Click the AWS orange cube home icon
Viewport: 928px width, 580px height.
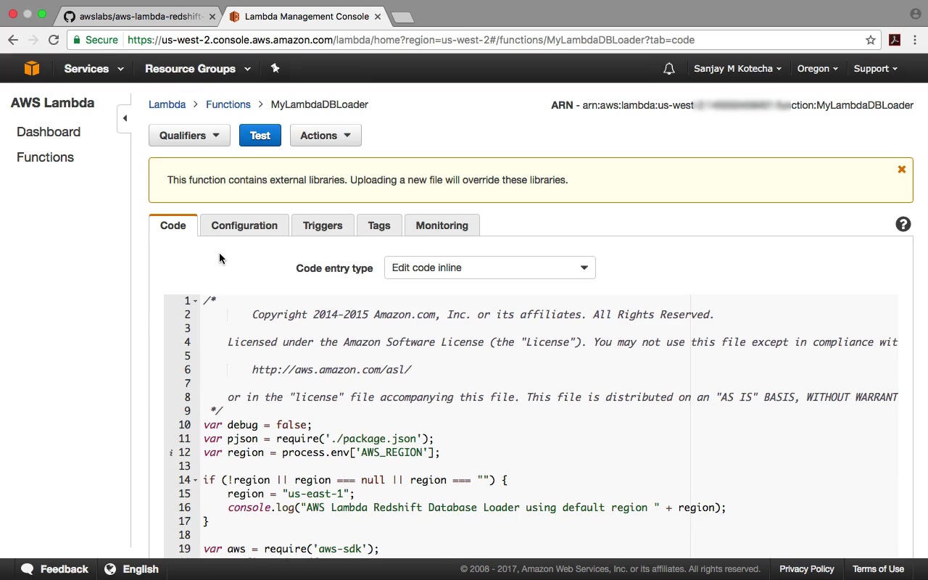(x=31, y=68)
